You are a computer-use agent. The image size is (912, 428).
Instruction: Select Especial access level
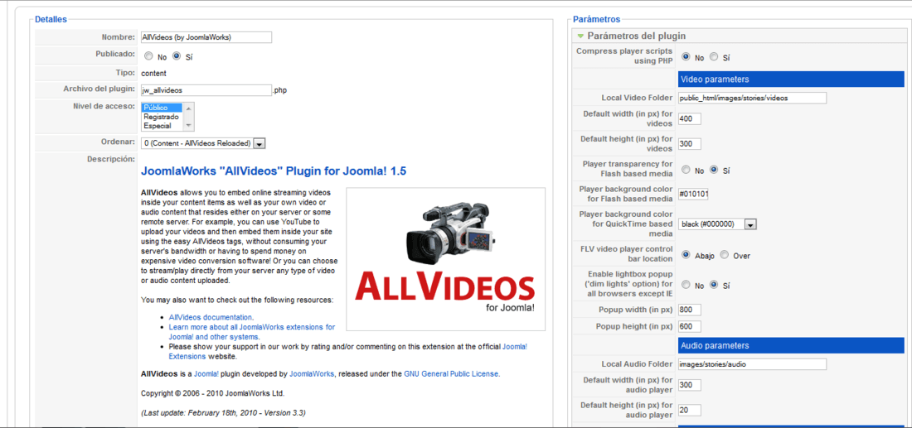tap(163, 126)
